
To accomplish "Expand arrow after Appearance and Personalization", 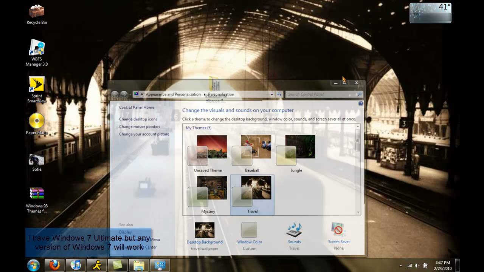I will (205, 94).
